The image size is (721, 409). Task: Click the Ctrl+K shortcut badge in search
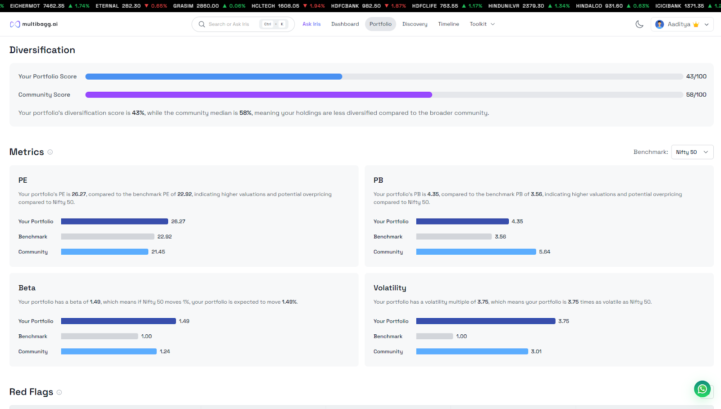tap(273, 24)
